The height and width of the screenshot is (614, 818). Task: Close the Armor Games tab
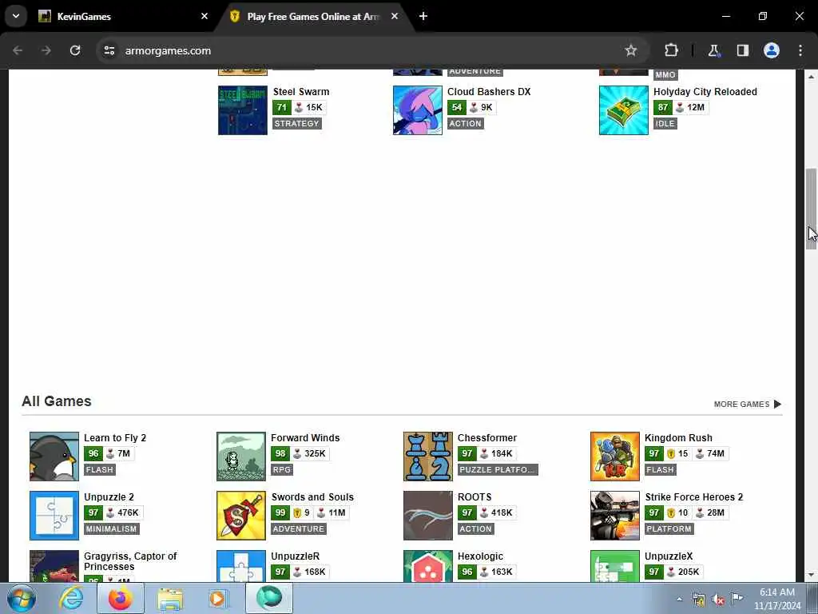(x=395, y=16)
